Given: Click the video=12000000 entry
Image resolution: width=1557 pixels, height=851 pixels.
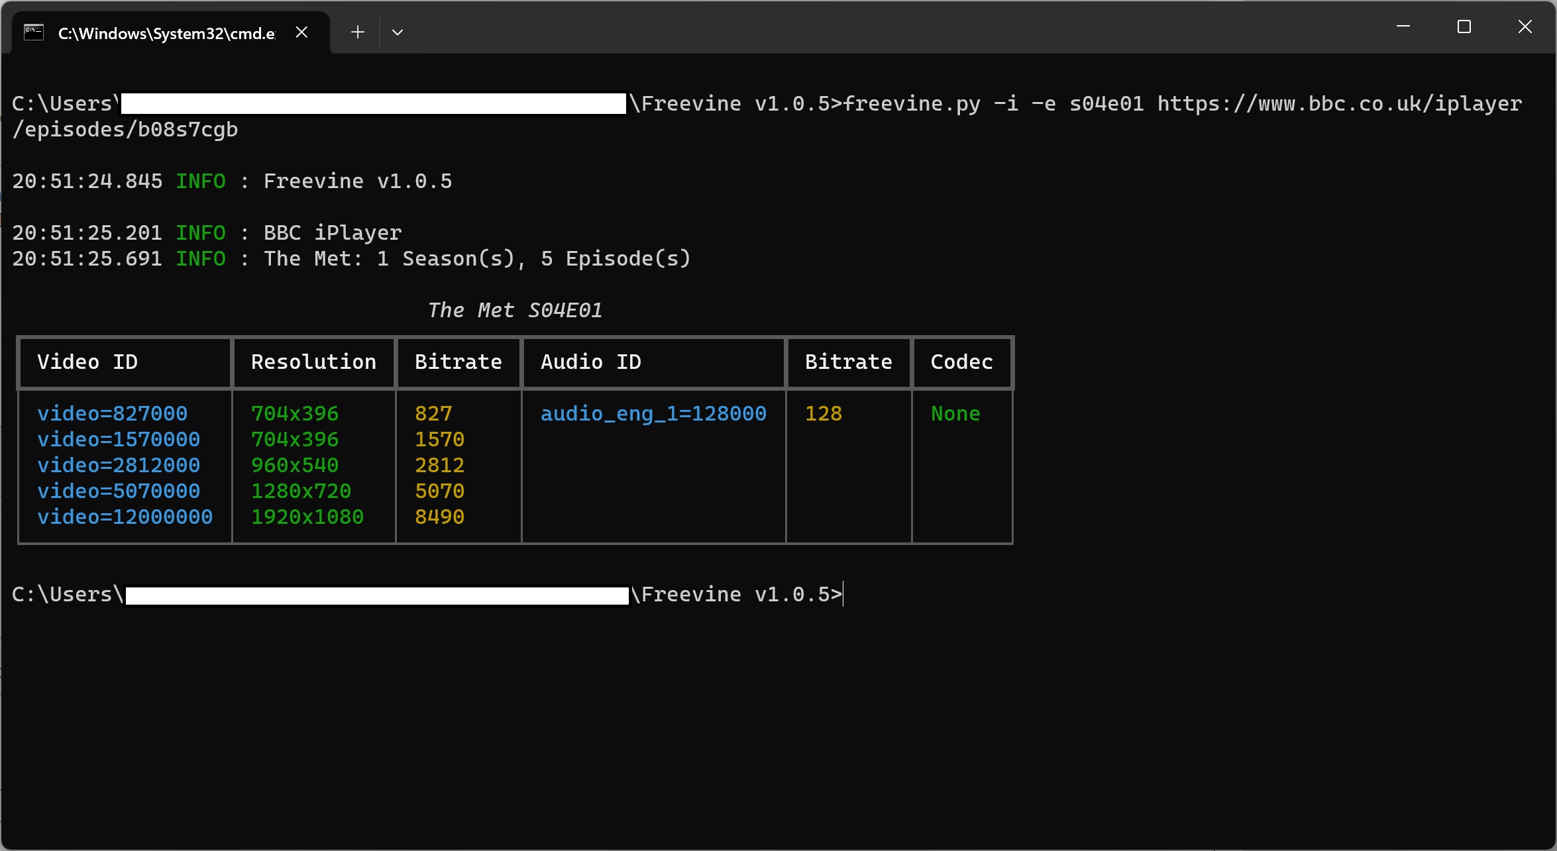Looking at the screenshot, I should tap(125, 517).
